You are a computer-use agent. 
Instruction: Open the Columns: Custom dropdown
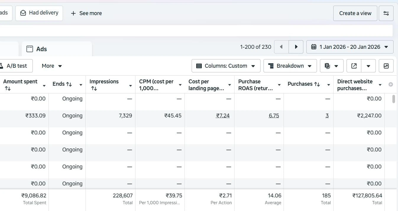tap(226, 66)
